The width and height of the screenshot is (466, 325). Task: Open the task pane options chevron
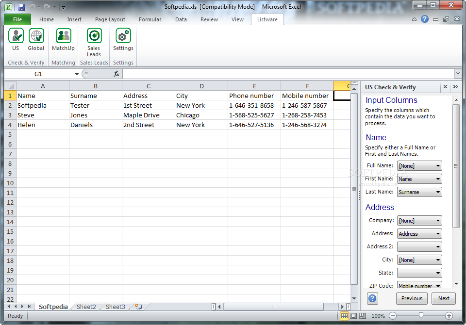pyautogui.click(x=456, y=87)
